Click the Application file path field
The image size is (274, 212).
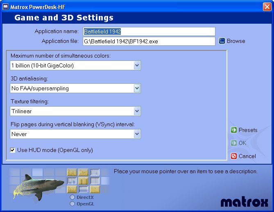click(149, 41)
